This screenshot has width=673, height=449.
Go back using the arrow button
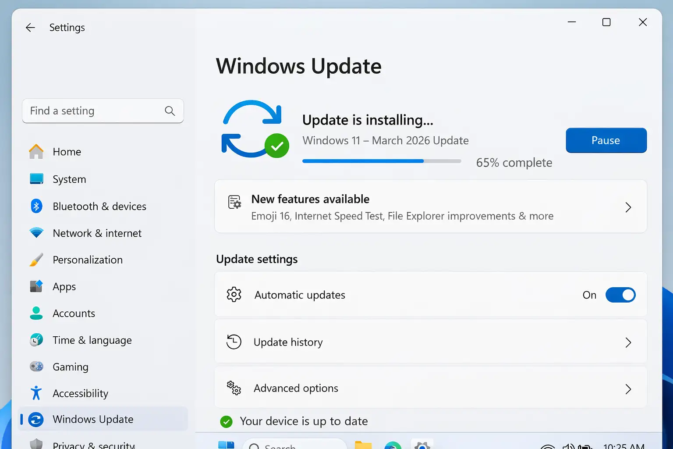[x=30, y=27]
